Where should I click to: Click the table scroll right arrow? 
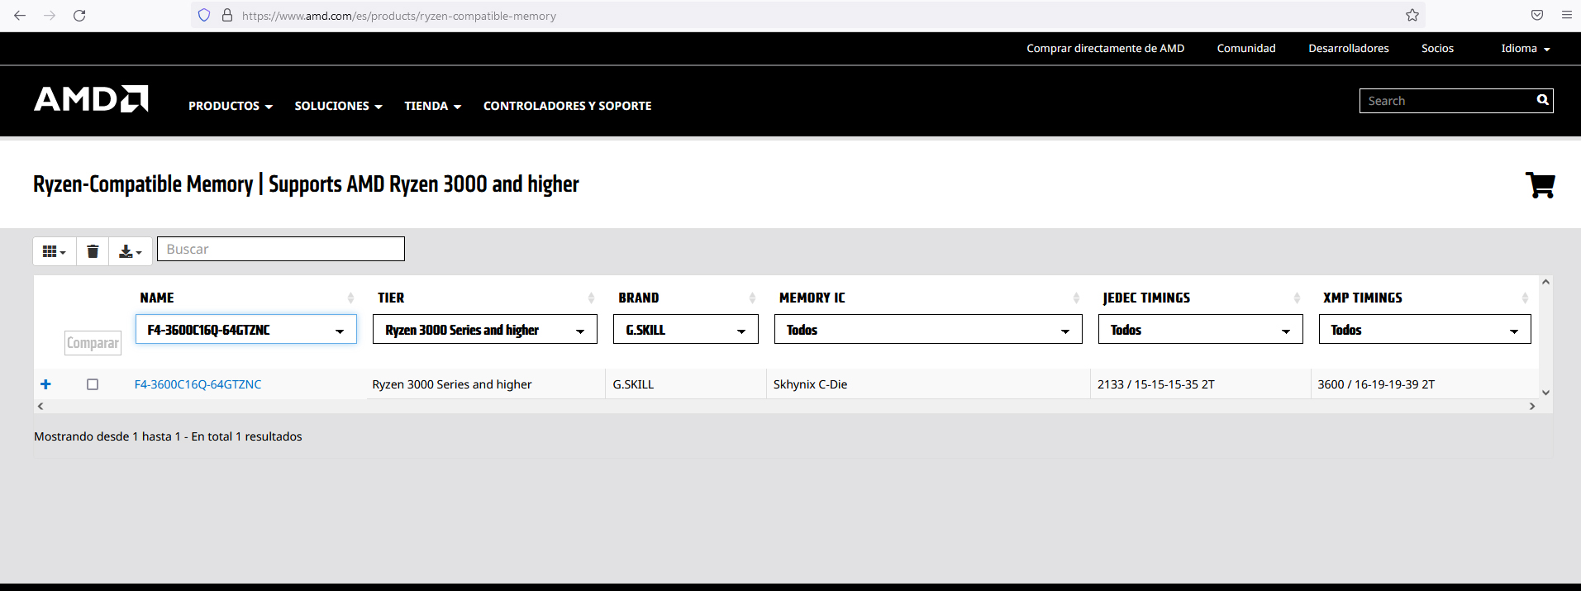click(x=1531, y=406)
